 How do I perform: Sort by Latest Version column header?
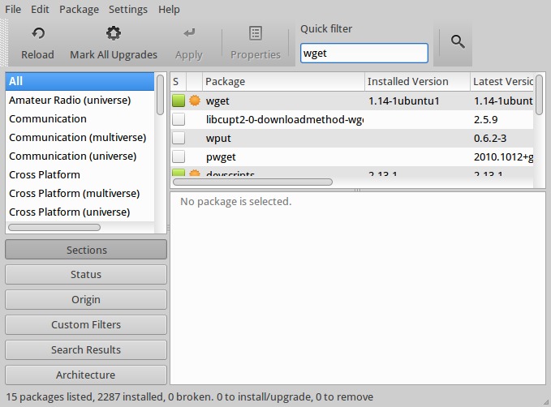(502, 81)
